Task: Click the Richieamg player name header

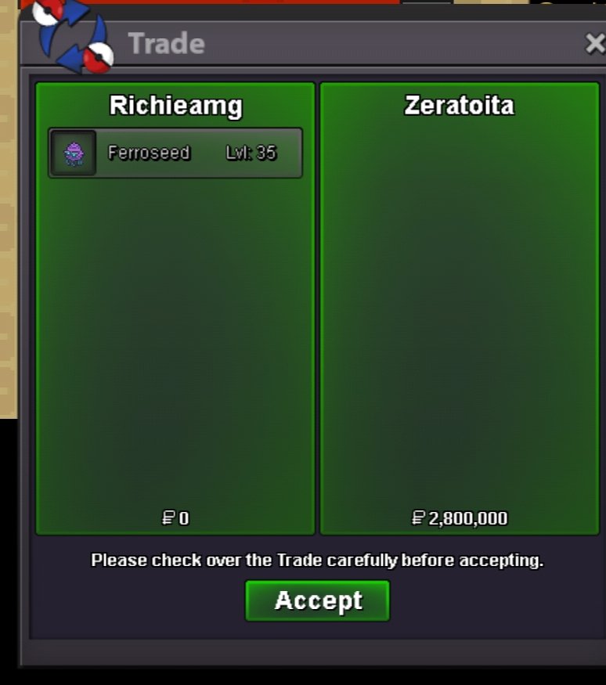Action: 175,106
